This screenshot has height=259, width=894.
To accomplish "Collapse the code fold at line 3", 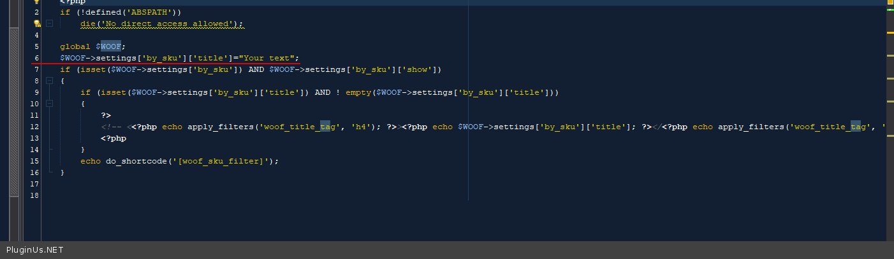I will [49, 24].
